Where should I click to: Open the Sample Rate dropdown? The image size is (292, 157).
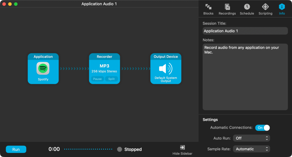(251, 149)
